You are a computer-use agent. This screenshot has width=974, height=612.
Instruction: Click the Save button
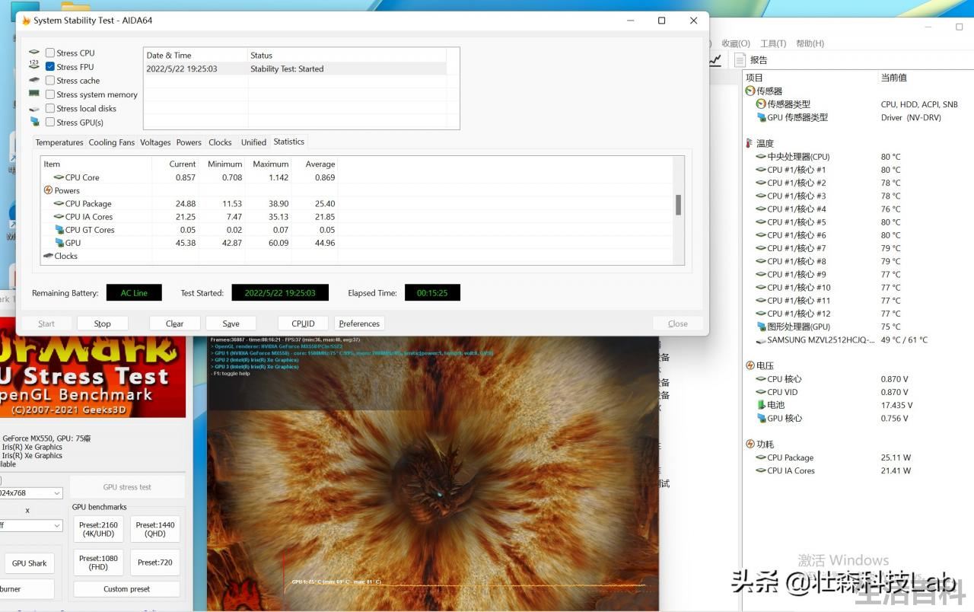click(x=231, y=324)
